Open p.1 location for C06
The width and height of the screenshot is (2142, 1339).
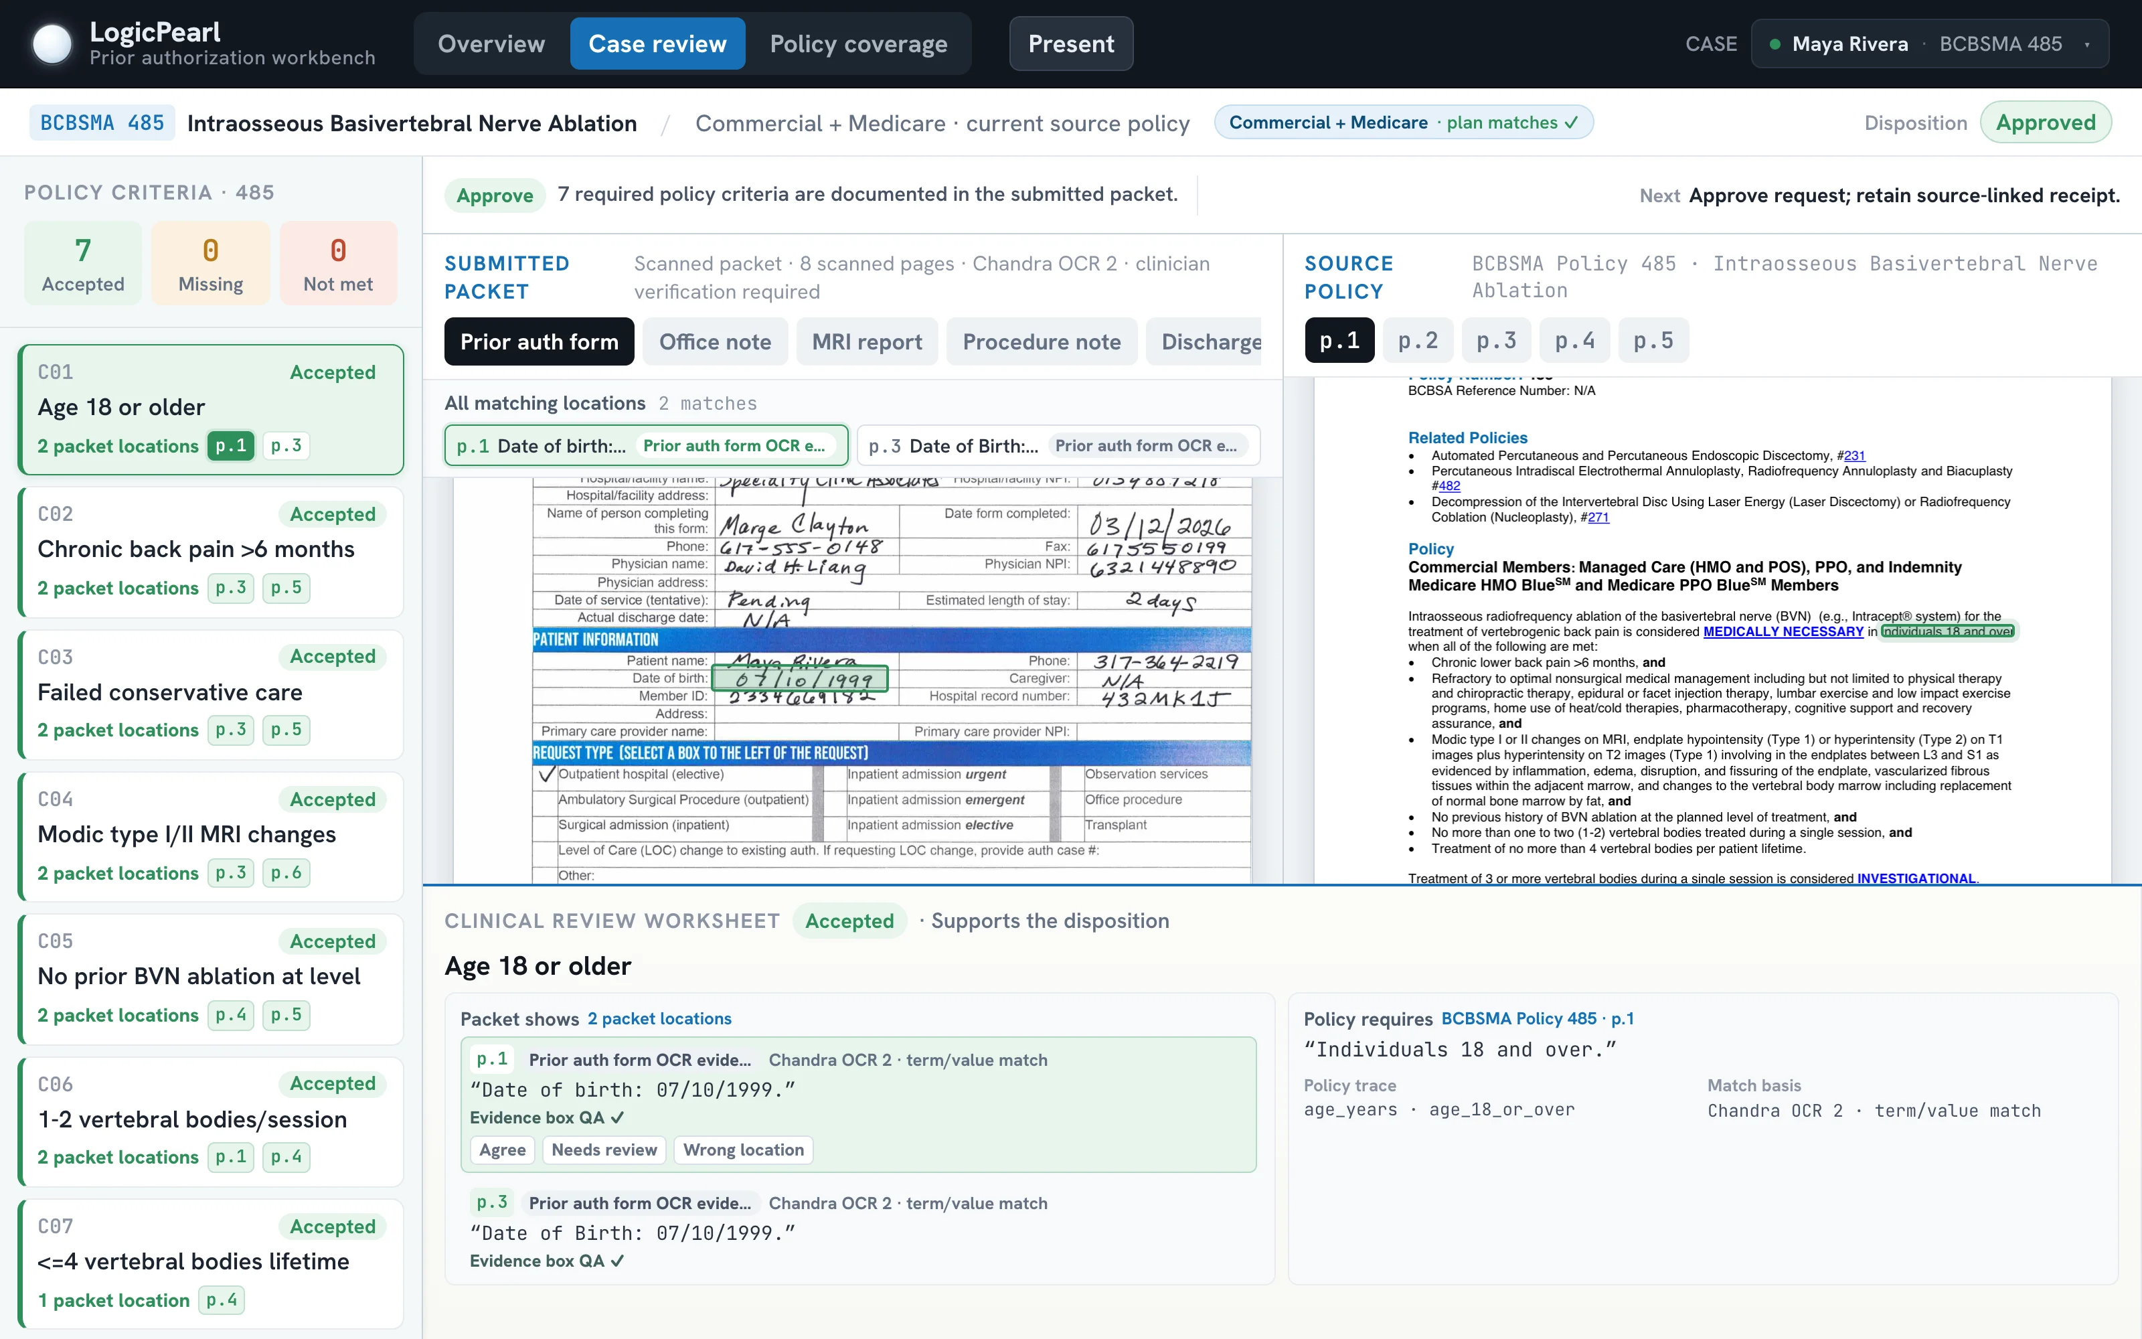pos(231,1158)
